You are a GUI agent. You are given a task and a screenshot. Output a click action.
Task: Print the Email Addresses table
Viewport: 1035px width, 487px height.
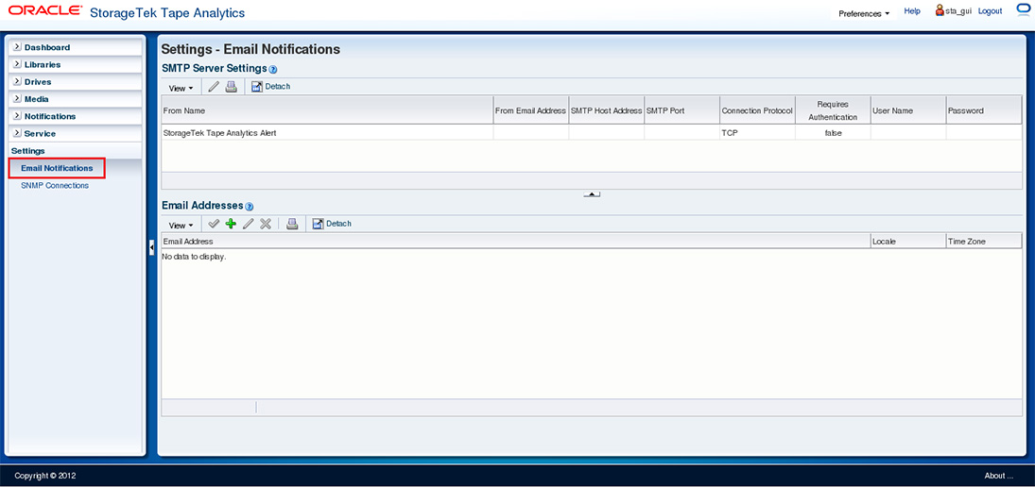(292, 224)
